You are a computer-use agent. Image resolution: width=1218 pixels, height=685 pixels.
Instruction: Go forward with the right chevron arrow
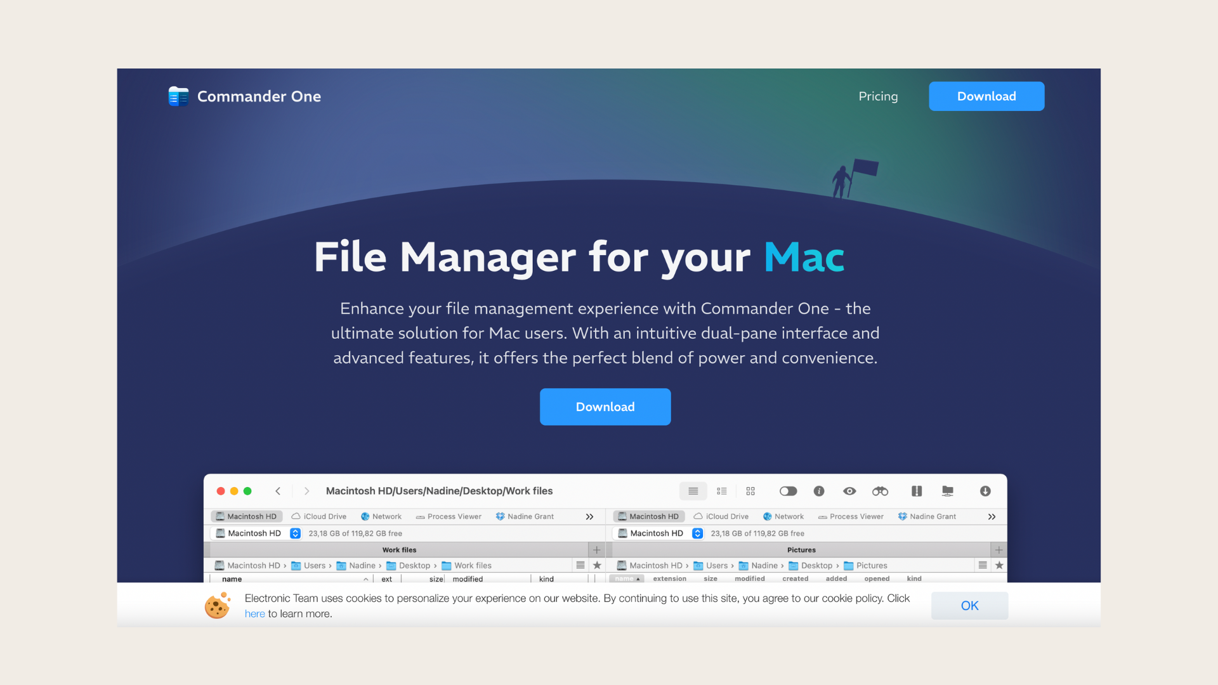(307, 491)
